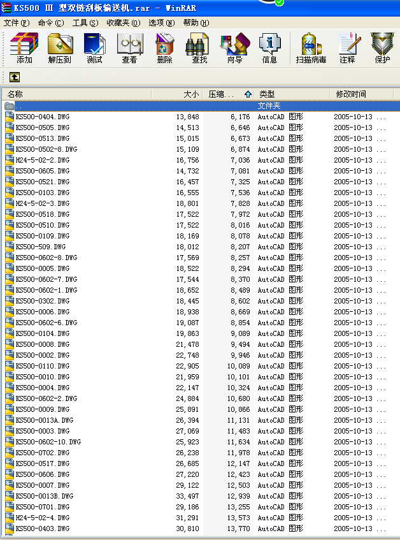Click the icon of KS500-0008.DWG
The image size is (400, 540).
[x=10, y=344]
